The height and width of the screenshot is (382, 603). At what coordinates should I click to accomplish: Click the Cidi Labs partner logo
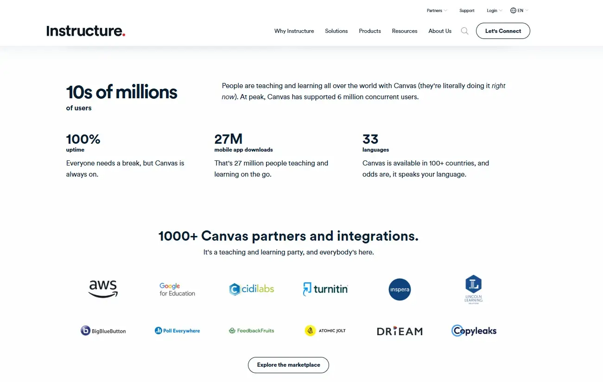(252, 289)
